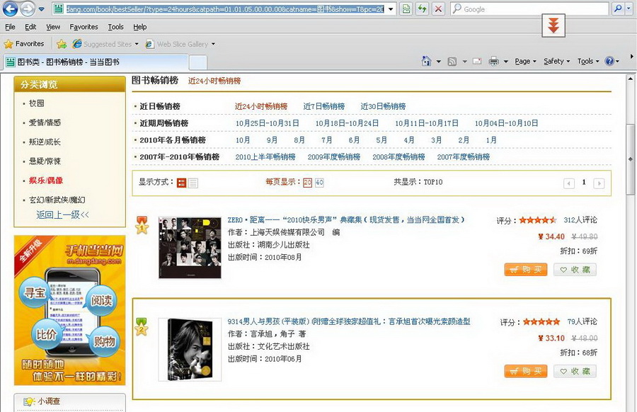Open the 9314男人与男孩 book cover thumbnail

click(x=190, y=350)
